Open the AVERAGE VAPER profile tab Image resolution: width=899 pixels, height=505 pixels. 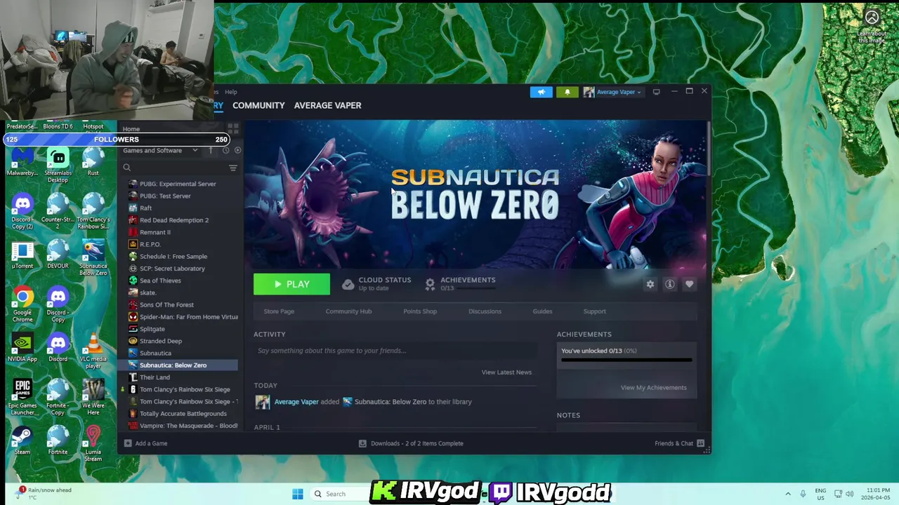click(x=327, y=105)
